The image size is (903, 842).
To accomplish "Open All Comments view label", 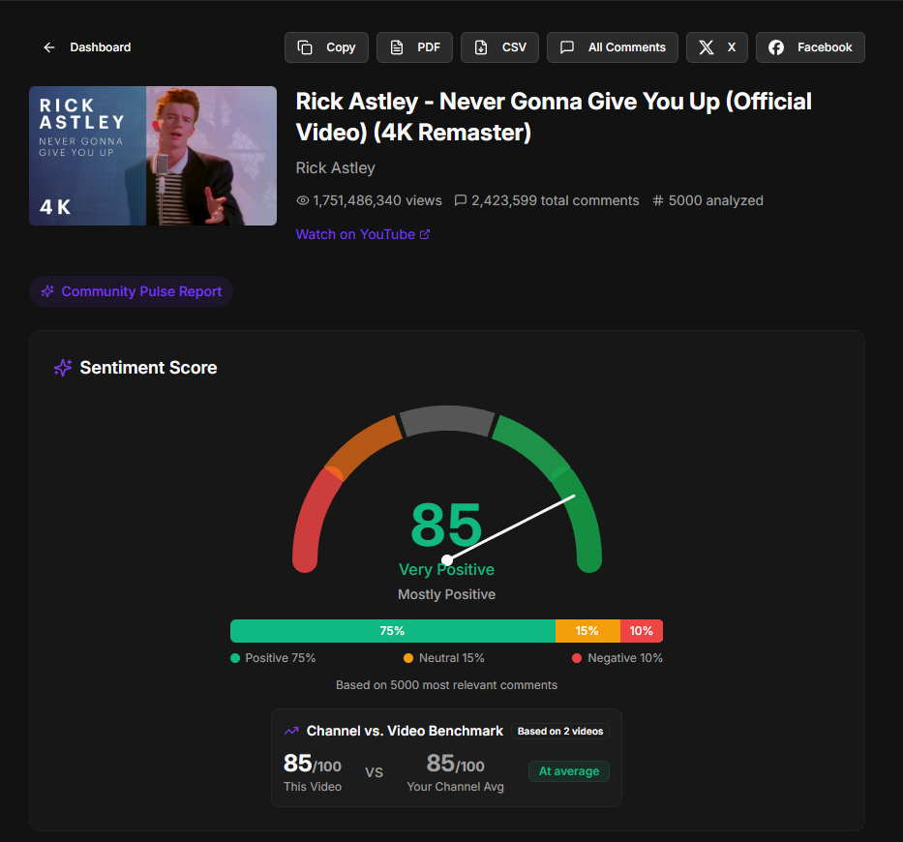I will click(626, 47).
